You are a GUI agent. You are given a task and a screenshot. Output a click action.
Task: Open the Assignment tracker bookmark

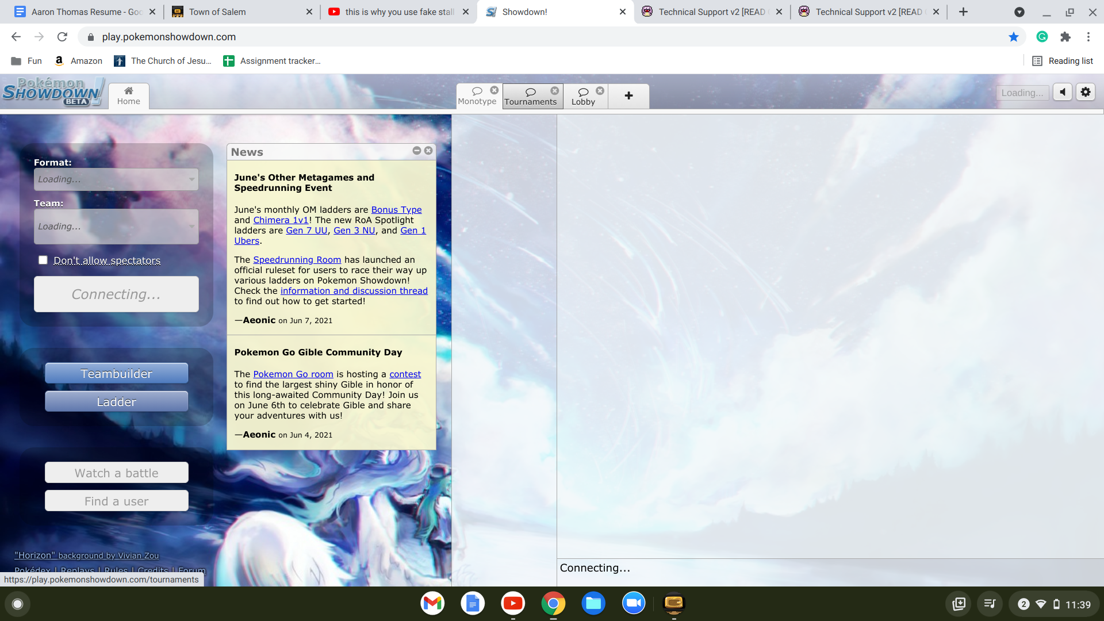tap(272, 61)
